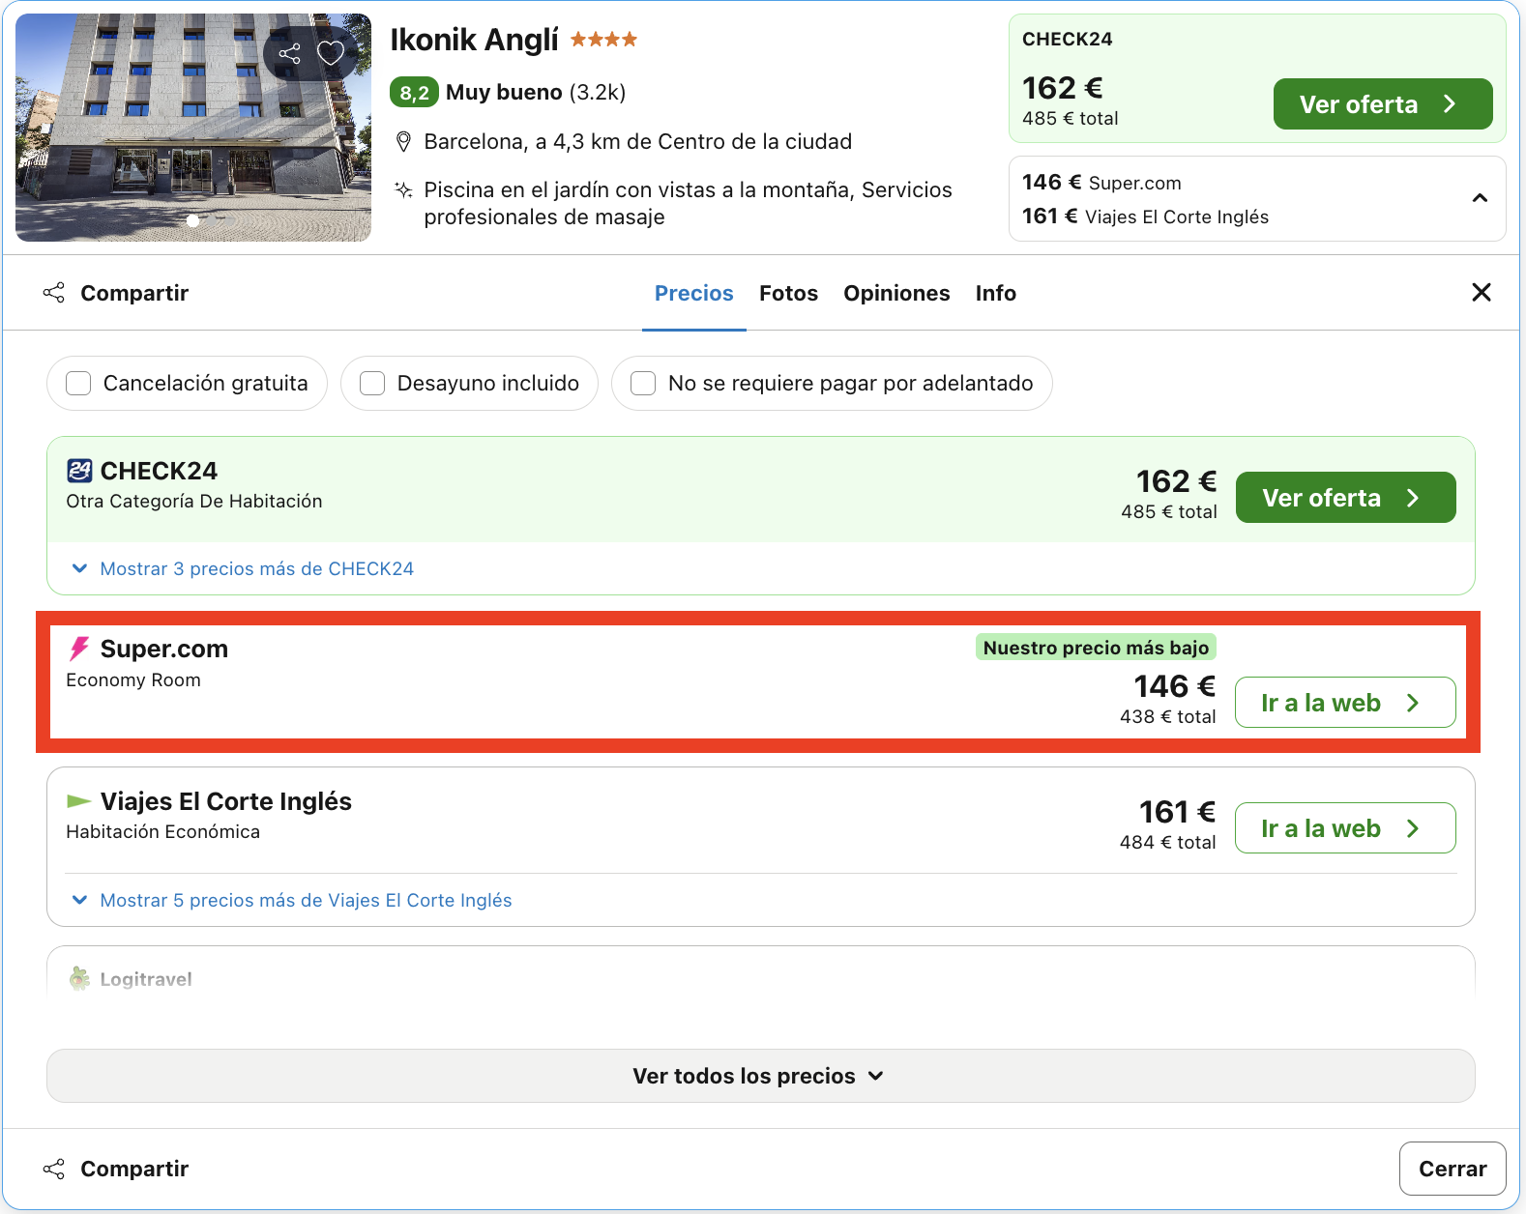The image size is (1526, 1214).
Task: Click the share icon beside the bottom Compartir
Action: click(54, 1169)
